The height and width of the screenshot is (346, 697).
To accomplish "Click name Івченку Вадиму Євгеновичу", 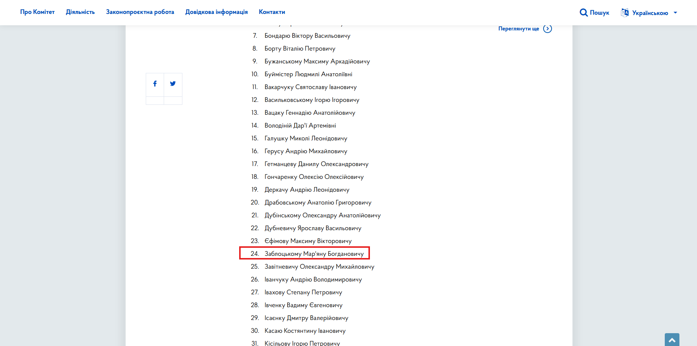I will (304, 305).
